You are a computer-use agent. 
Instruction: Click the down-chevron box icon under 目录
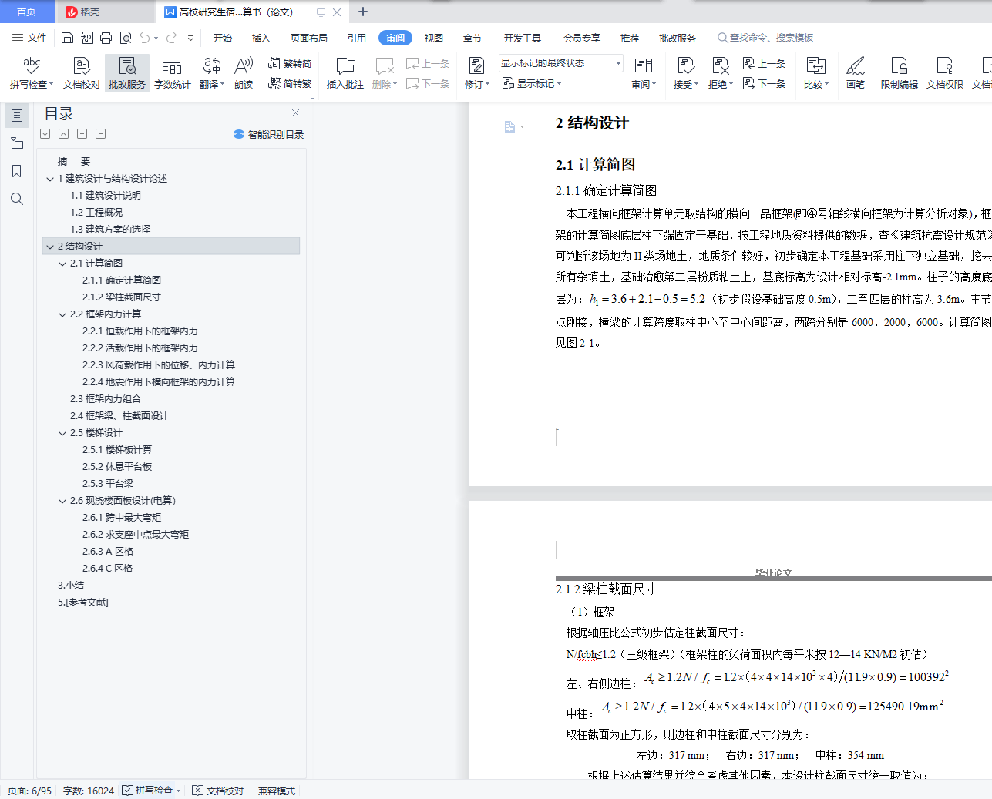(45, 134)
